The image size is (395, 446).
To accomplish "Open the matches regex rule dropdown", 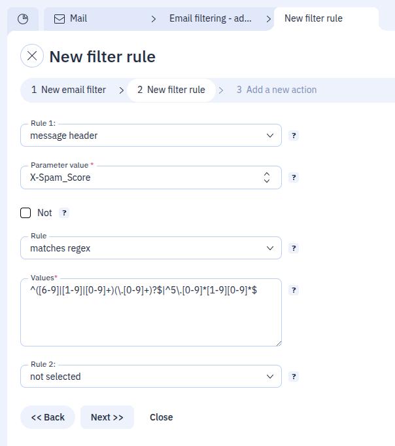I will (x=151, y=248).
